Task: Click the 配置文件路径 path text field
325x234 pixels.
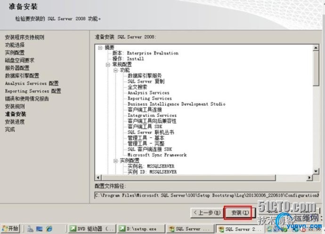Action: [207, 195]
